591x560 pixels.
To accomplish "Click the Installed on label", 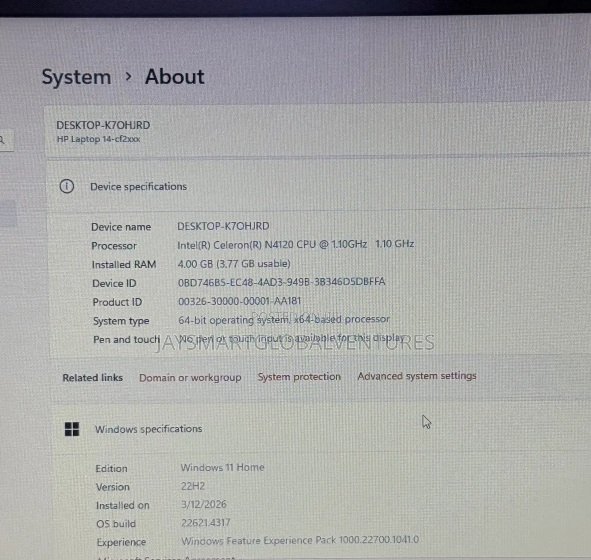I will [x=123, y=506].
